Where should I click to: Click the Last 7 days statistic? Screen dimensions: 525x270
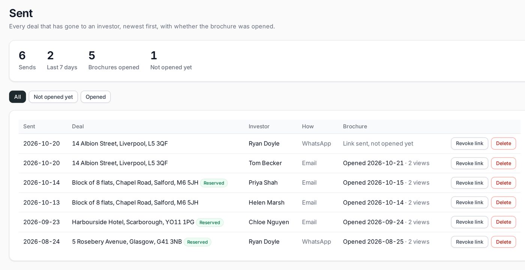(62, 61)
